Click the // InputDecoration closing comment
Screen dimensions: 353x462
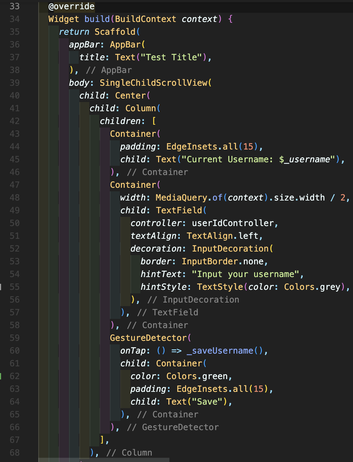point(193,300)
